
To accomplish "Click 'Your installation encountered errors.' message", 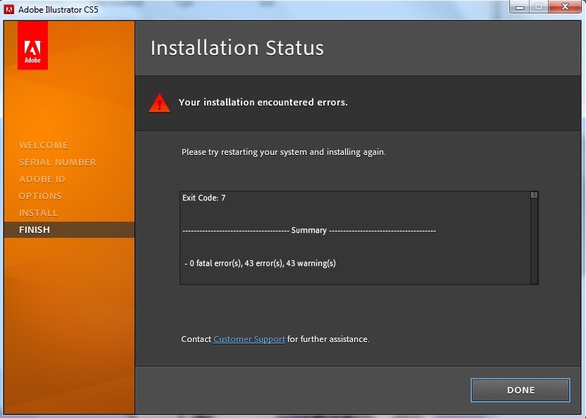I will pyautogui.click(x=263, y=102).
